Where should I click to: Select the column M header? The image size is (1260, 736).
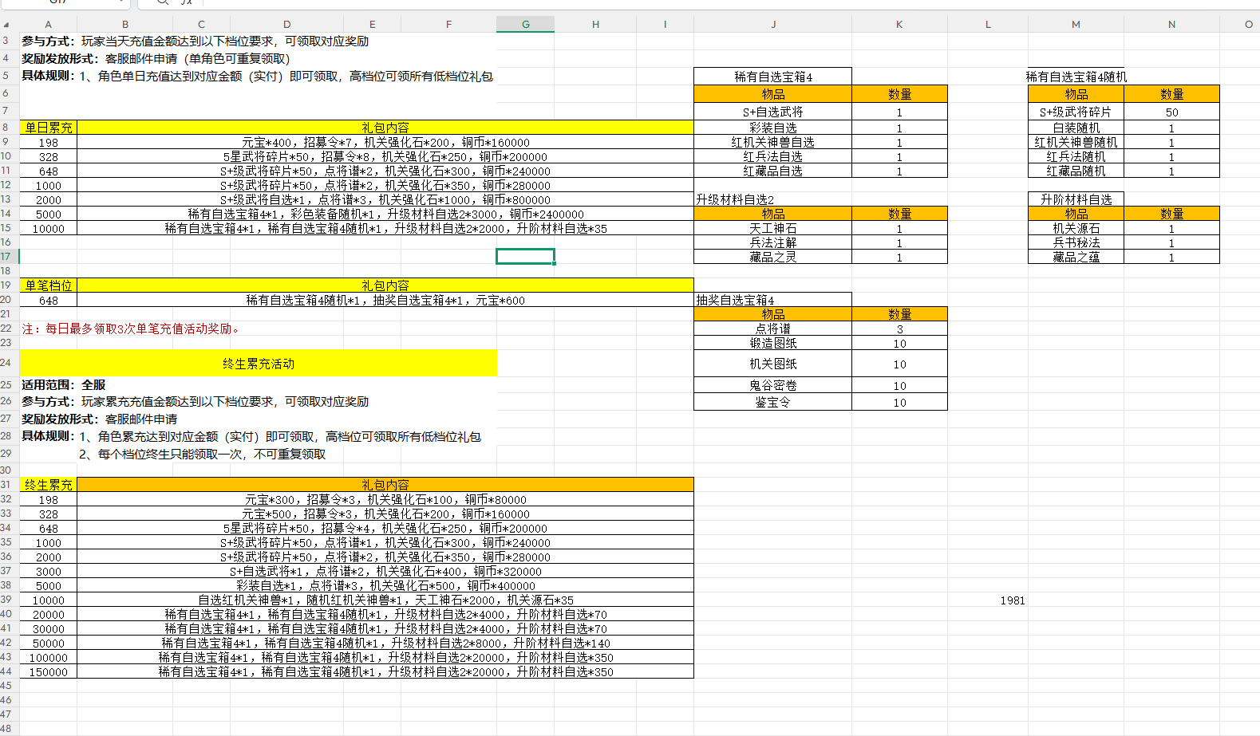pyautogui.click(x=1076, y=25)
